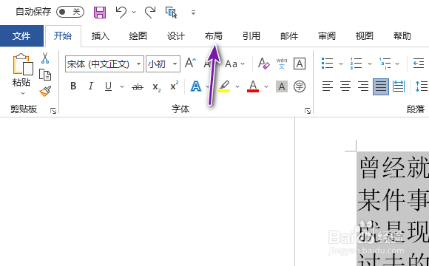Click the touch/mouse mode icon
The image size is (429, 266).
tap(172, 13)
